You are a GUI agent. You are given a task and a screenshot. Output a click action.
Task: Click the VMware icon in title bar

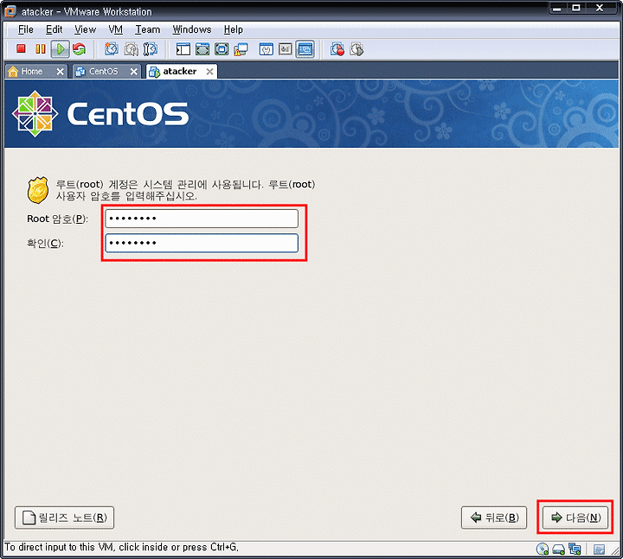point(10,11)
